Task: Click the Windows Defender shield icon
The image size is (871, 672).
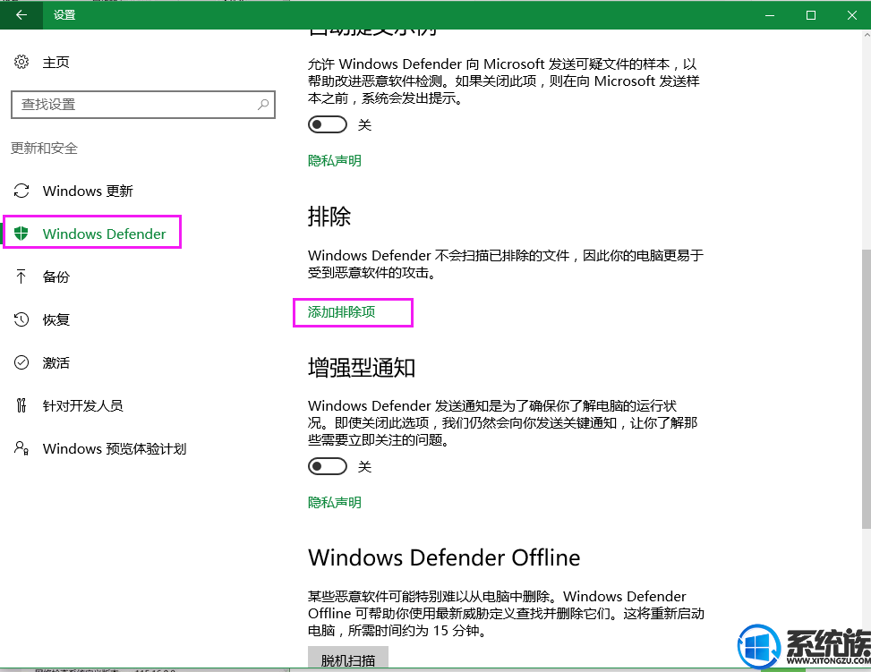Action: pos(21,234)
